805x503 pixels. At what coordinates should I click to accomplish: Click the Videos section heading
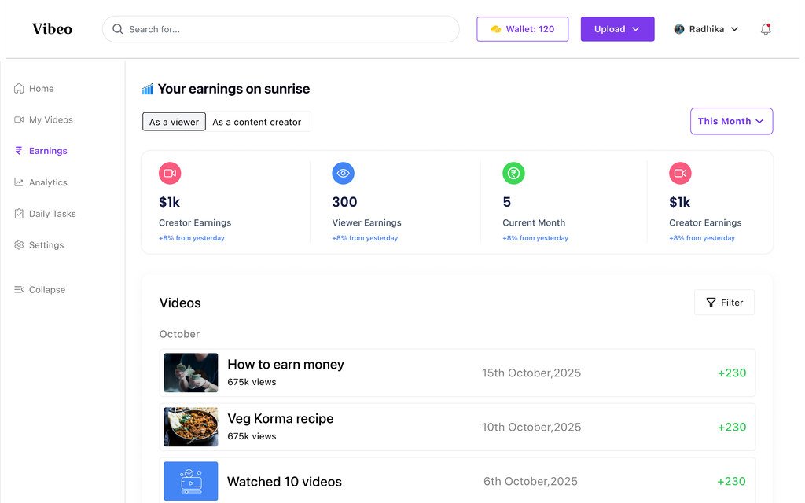(180, 303)
